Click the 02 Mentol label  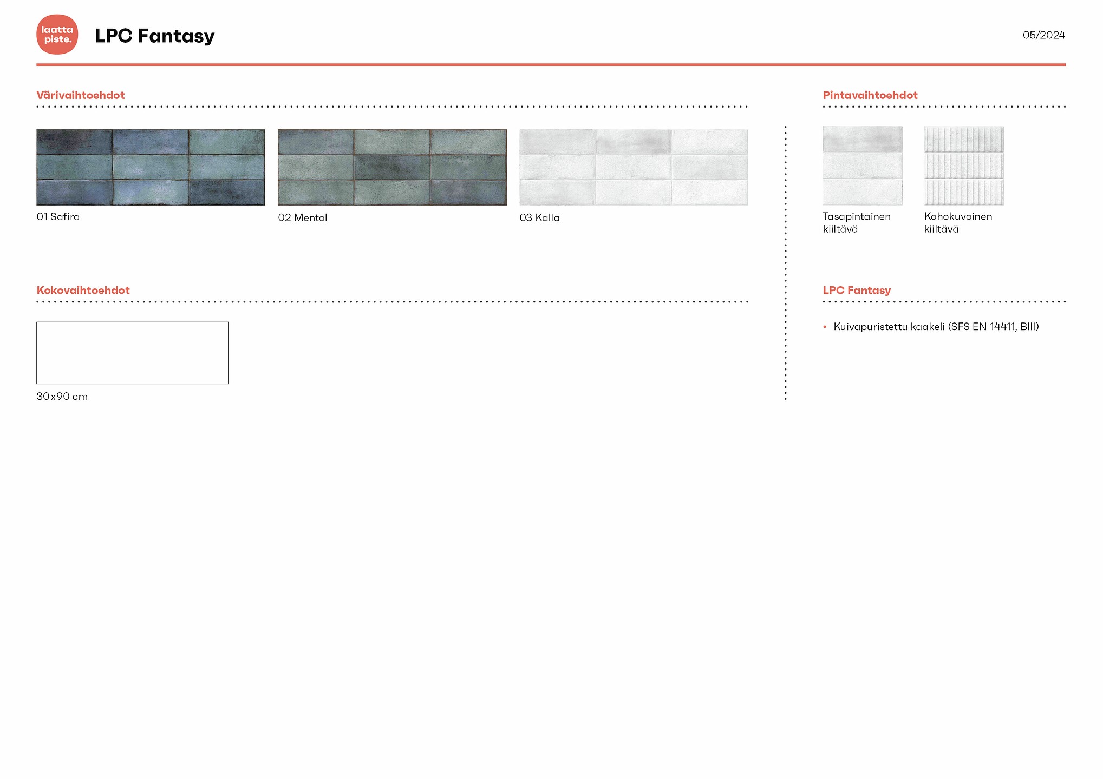[302, 218]
